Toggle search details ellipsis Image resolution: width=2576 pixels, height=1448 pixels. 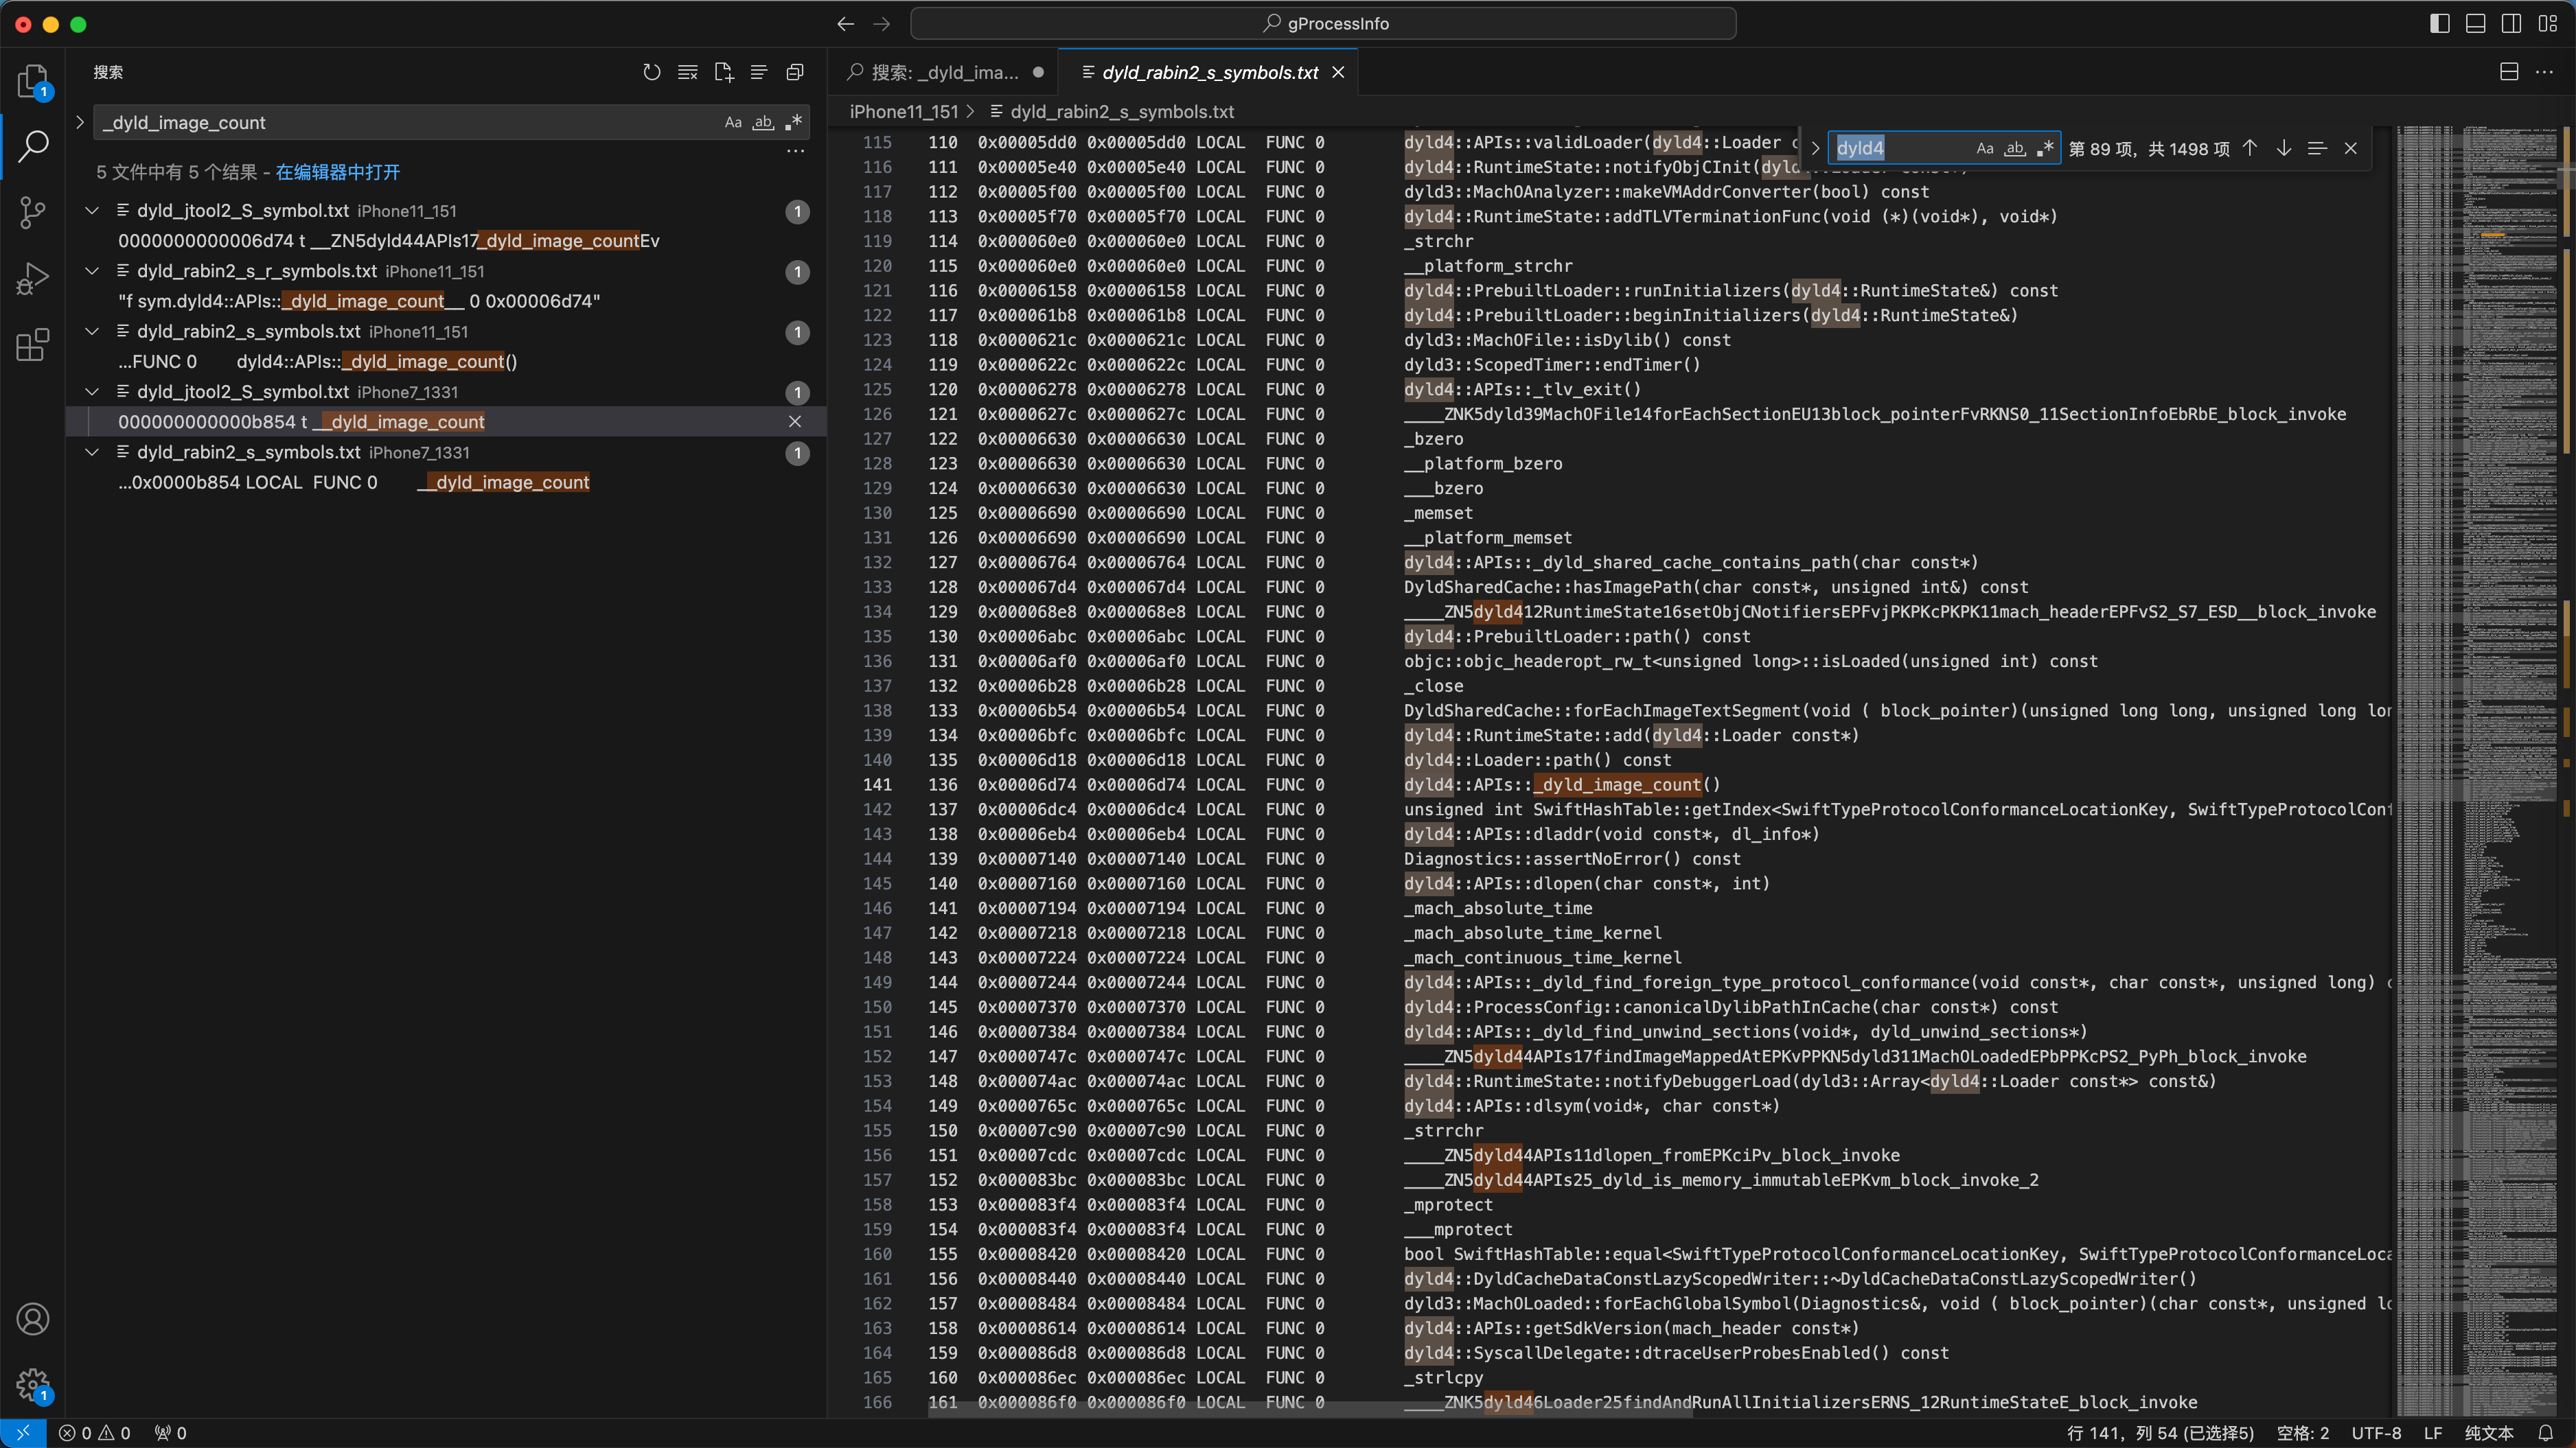[x=796, y=151]
